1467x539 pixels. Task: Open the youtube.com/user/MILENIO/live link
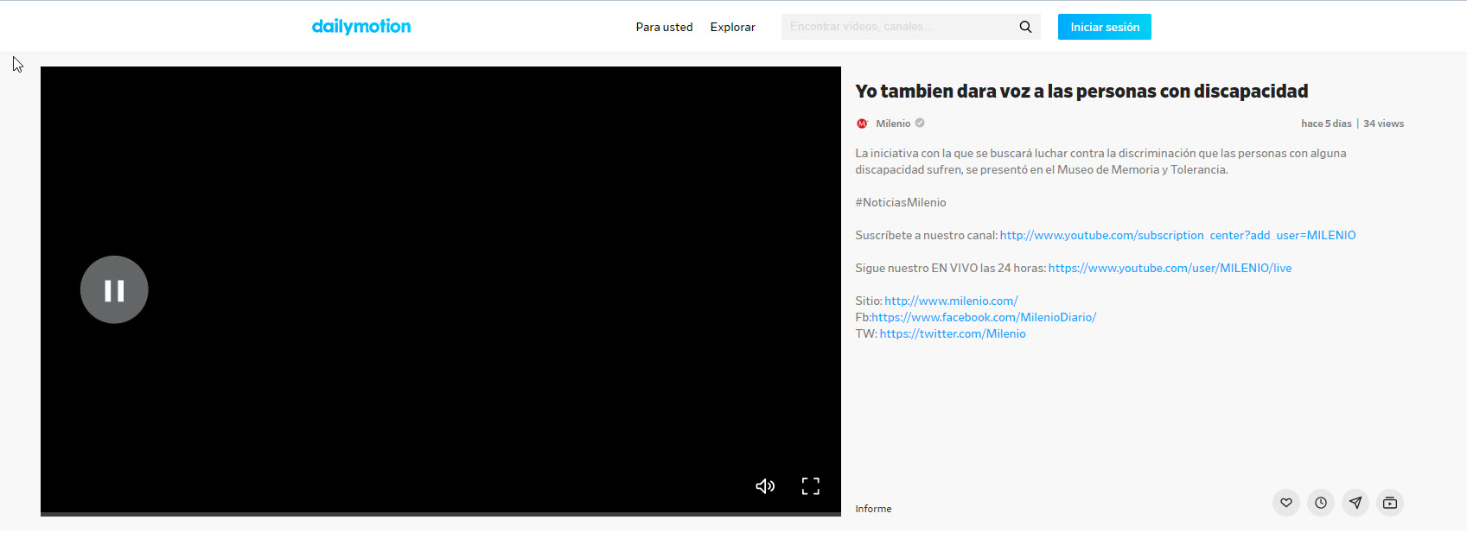tap(1170, 268)
